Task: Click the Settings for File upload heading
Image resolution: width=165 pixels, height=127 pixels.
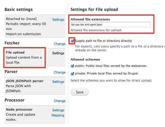Action: (94, 10)
